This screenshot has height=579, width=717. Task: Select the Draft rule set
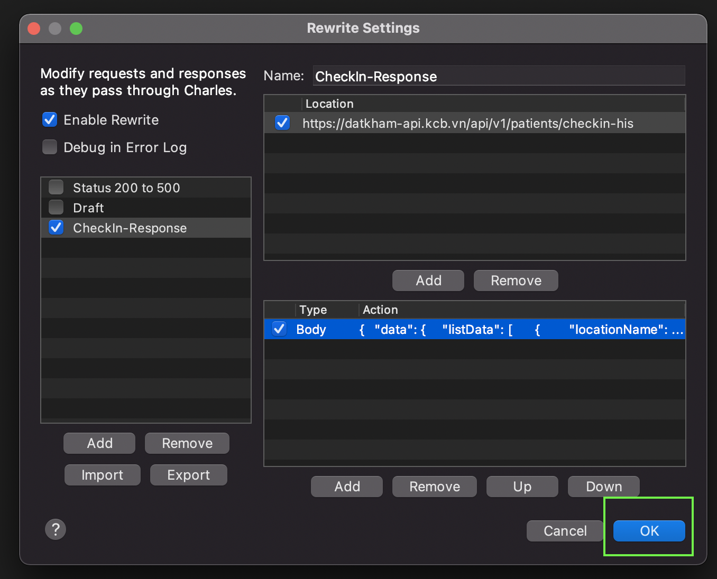point(146,208)
